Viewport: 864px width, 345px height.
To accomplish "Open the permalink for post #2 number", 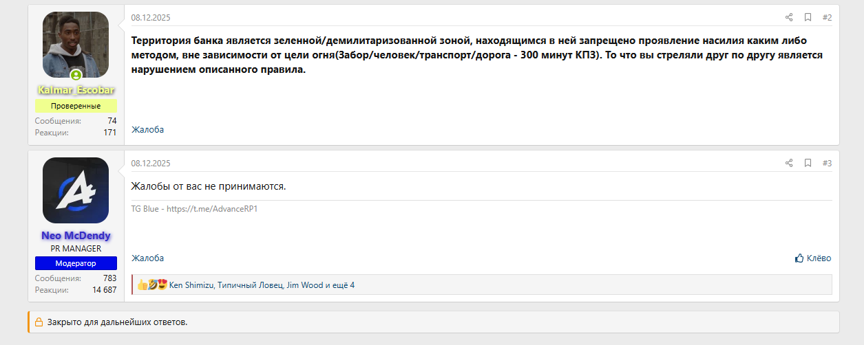I will [x=827, y=17].
